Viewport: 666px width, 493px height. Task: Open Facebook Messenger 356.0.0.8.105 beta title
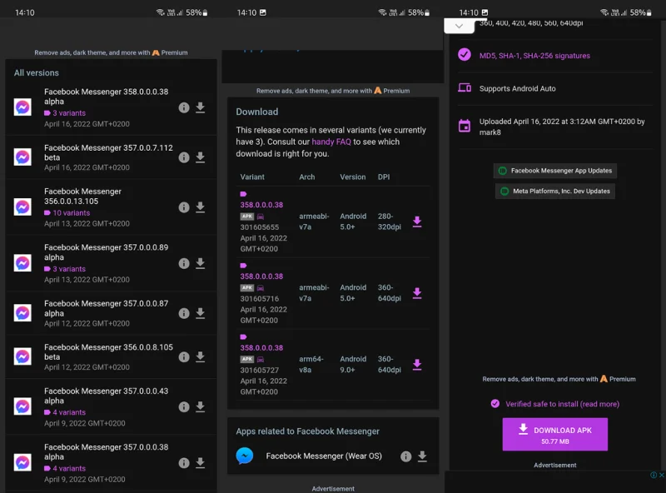pos(108,352)
